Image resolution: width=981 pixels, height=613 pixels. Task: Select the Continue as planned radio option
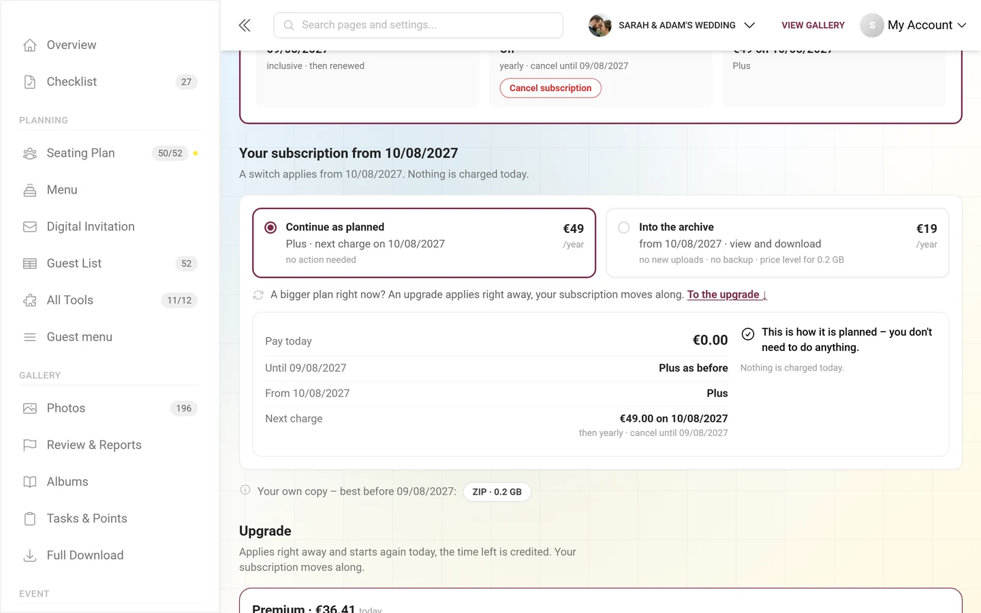270,227
